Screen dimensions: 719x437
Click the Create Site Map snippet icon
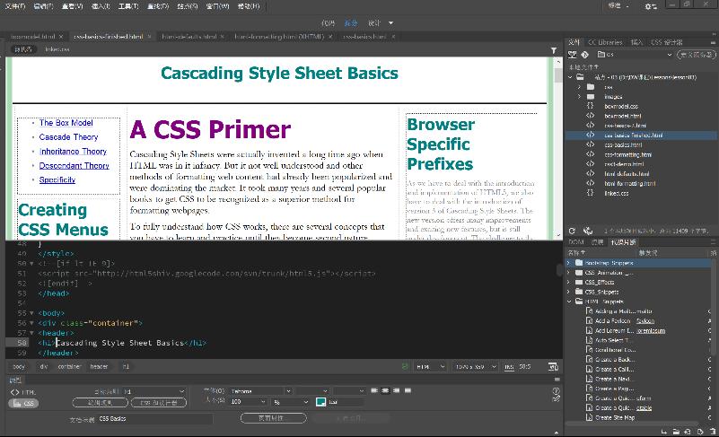coord(590,418)
